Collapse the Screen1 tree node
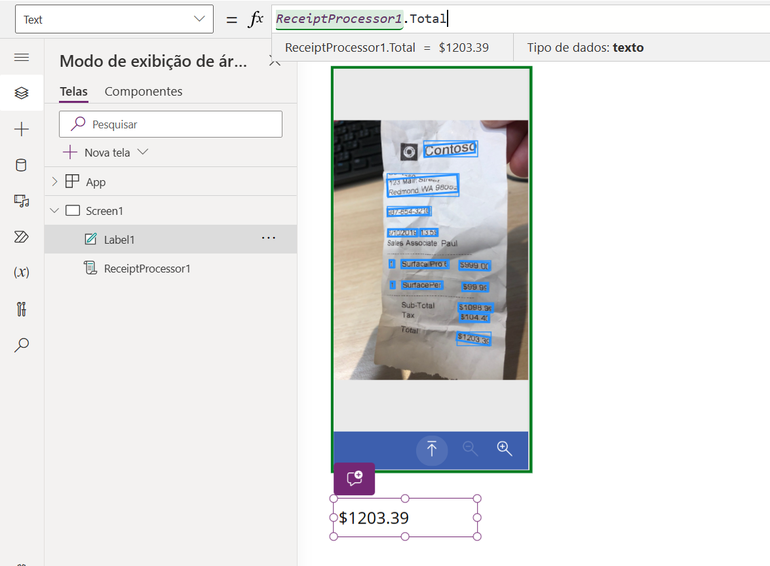The image size is (770, 566). point(54,210)
